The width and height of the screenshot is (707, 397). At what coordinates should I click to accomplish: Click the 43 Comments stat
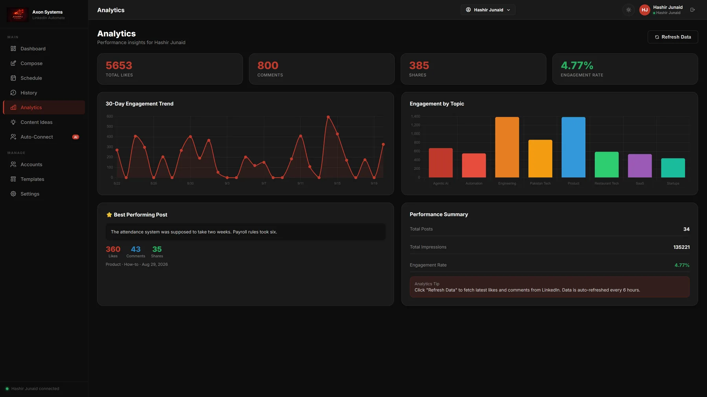tap(136, 252)
